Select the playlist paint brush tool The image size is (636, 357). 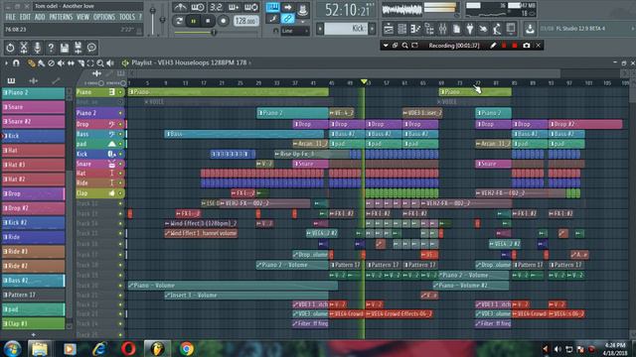tap(41, 63)
